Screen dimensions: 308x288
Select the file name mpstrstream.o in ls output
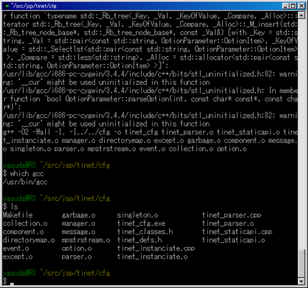[x=86, y=240]
